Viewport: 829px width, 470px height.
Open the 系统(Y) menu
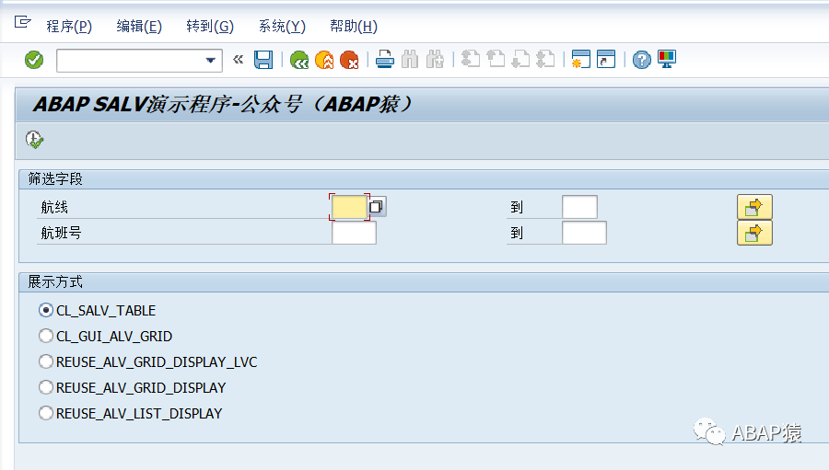[282, 26]
